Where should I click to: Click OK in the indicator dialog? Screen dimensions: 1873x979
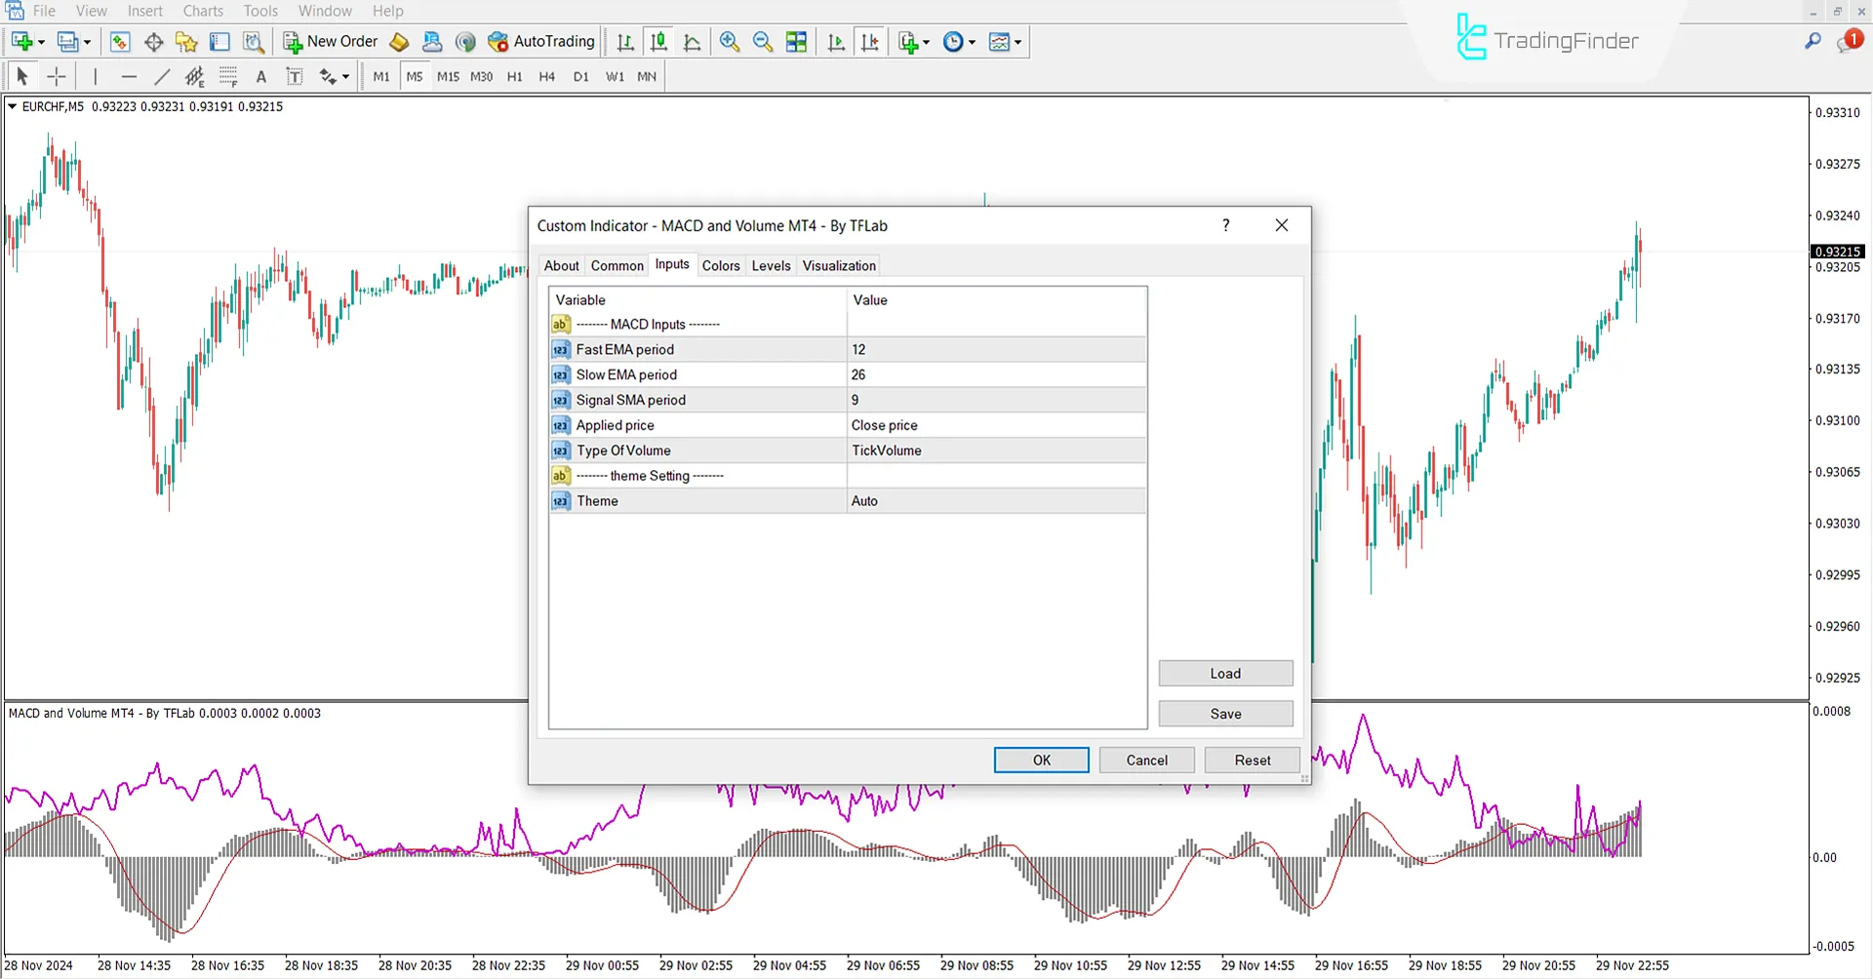pos(1041,761)
